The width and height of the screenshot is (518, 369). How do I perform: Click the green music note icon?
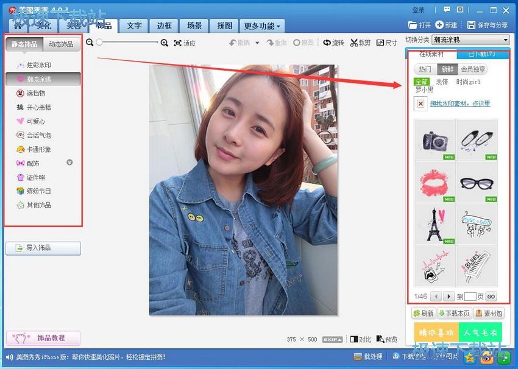click(x=505, y=357)
